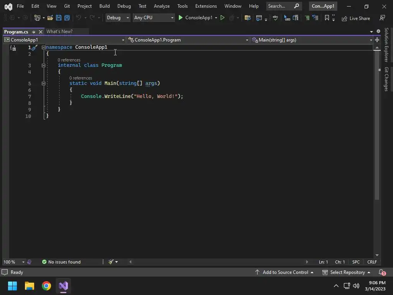
Task: Close the Program.cs tab
Action: pyautogui.click(x=41, y=32)
